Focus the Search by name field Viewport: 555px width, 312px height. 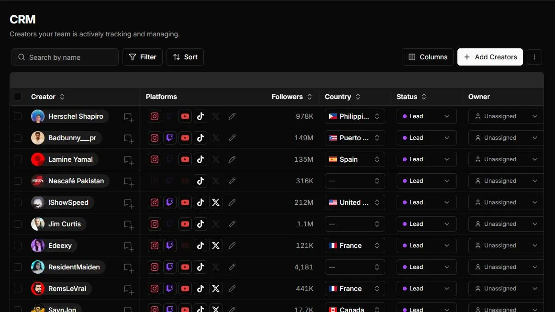pyautogui.click(x=65, y=57)
